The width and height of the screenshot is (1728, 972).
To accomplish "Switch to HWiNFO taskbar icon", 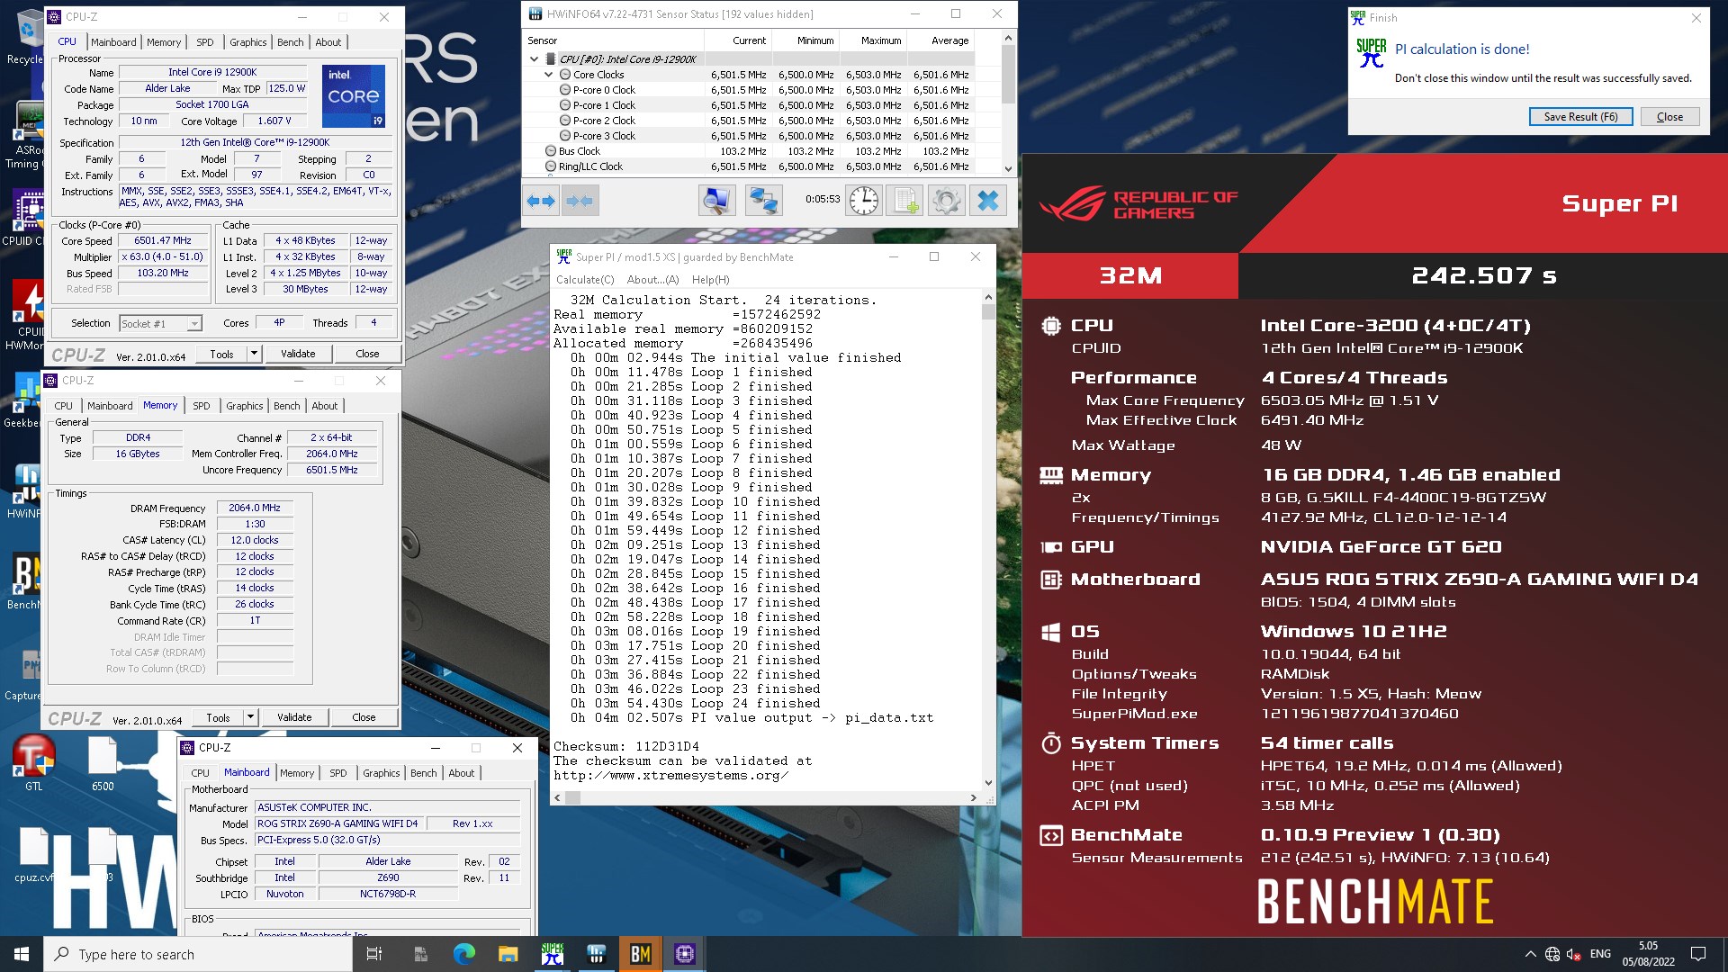I will tap(596, 954).
